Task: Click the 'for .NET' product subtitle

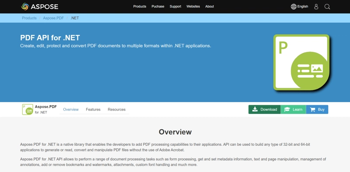Action: [x=41, y=112]
